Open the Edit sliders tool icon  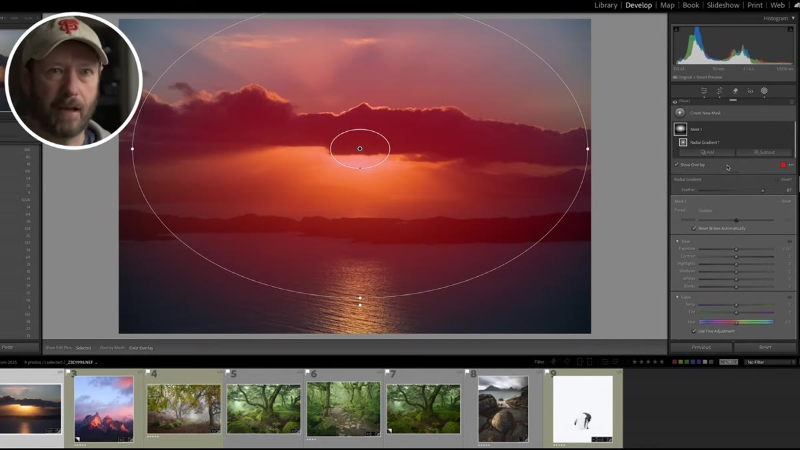(x=703, y=91)
